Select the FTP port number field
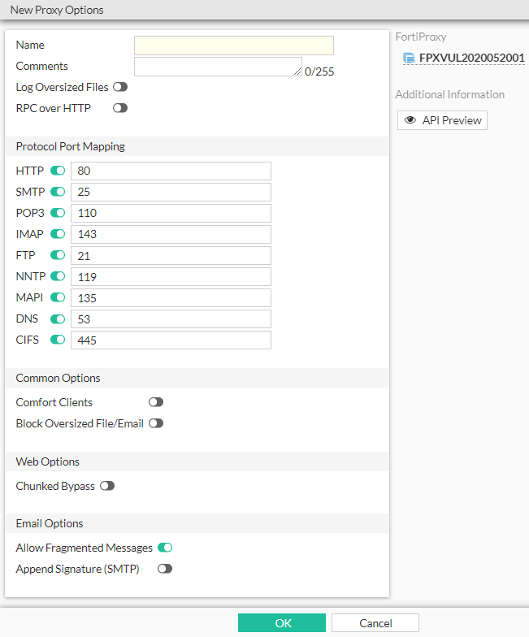529x637 pixels. click(x=171, y=255)
